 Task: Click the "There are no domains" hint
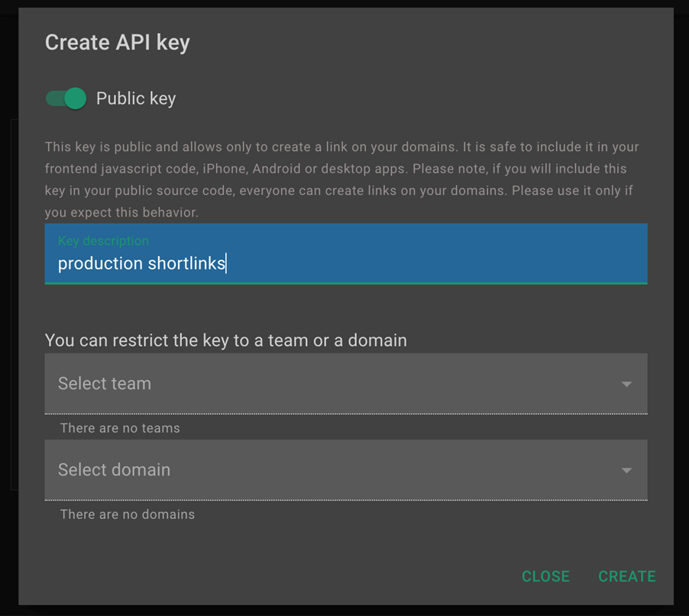[127, 514]
